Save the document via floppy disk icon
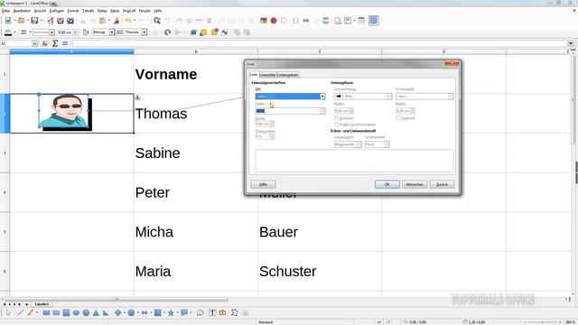The width and height of the screenshot is (578, 325). click(34, 21)
